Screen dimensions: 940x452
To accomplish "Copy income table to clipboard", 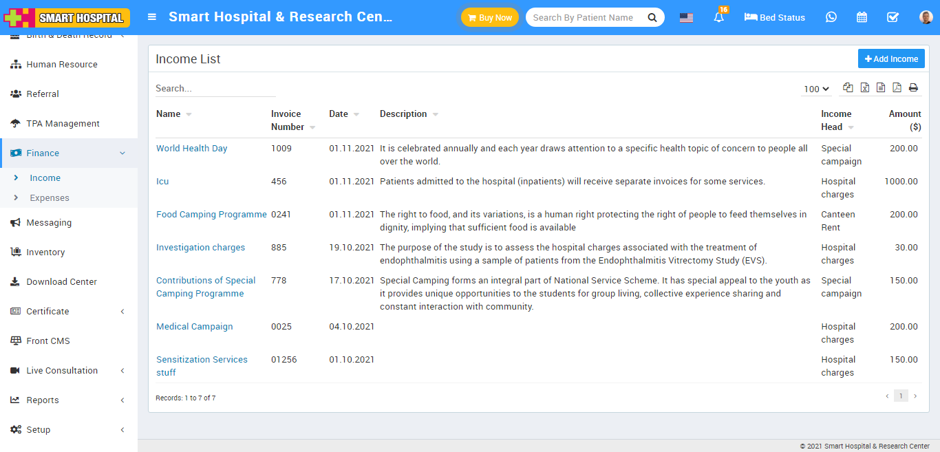I will click(x=848, y=87).
